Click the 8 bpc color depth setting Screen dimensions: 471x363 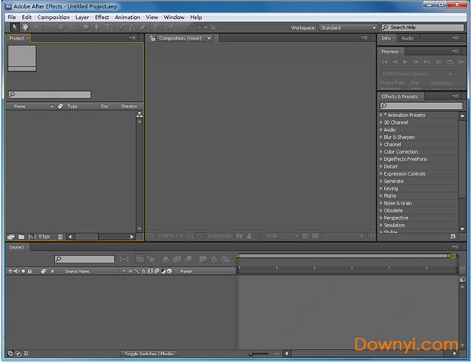pyautogui.click(x=45, y=237)
